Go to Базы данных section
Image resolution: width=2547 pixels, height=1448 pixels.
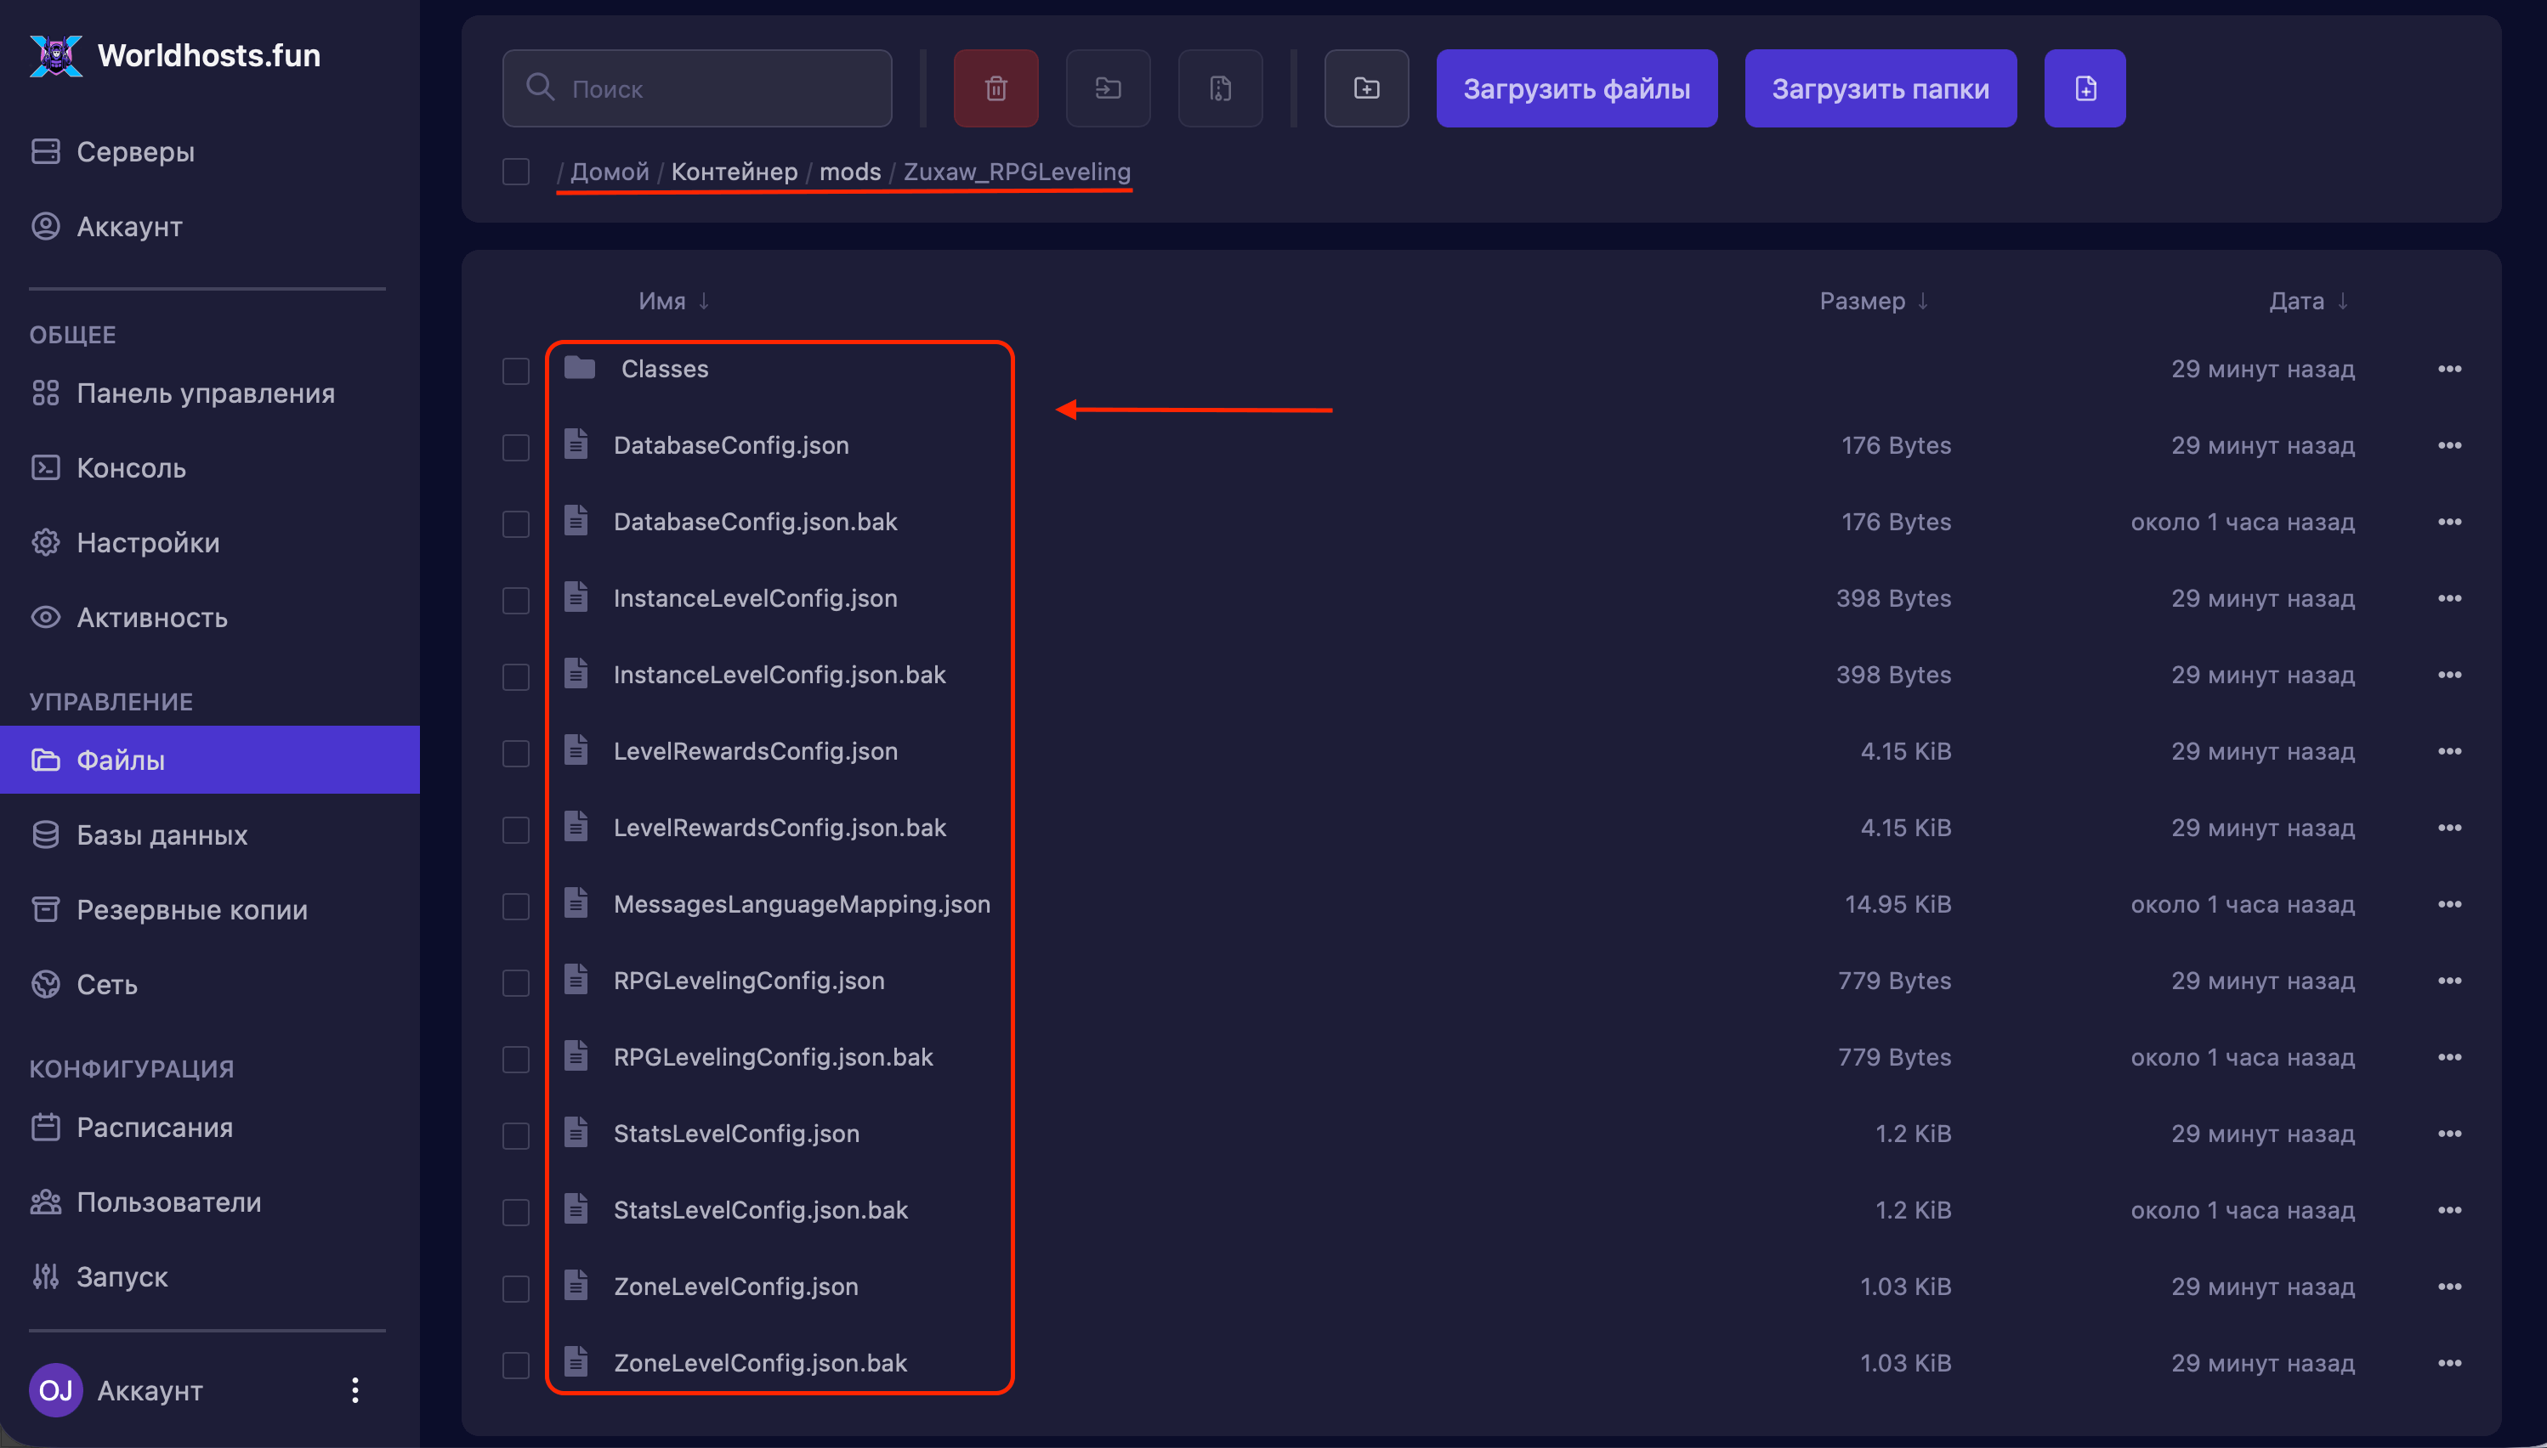(162, 835)
